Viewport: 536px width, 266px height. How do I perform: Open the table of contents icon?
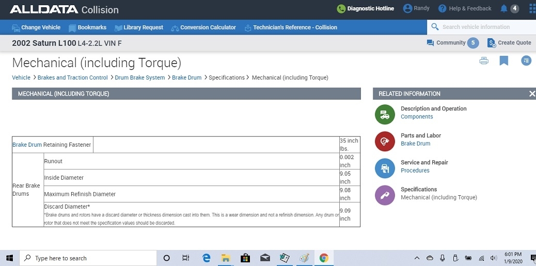[526, 61]
